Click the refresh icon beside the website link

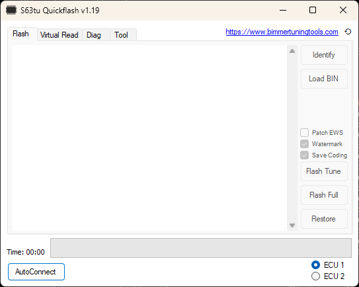pyautogui.click(x=348, y=32)
